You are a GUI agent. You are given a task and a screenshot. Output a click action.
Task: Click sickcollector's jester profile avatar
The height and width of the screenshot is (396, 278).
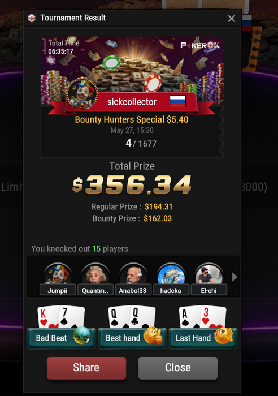82,93
